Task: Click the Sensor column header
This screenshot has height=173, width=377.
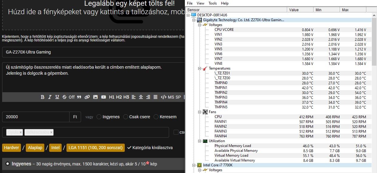Action: point(236,10)
